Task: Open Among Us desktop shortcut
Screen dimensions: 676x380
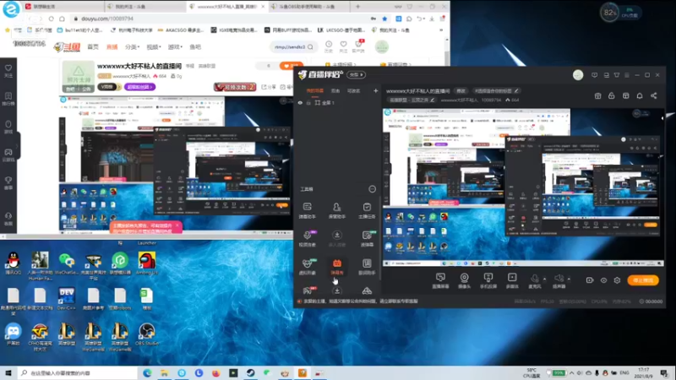Action: (x=146, y=263)
